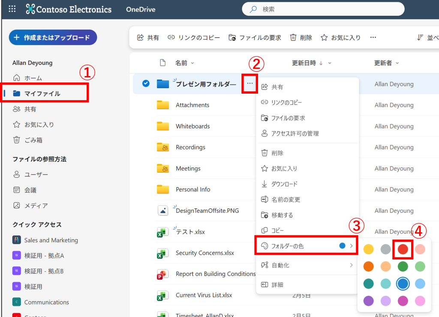The height and width of the screenshot is (317, 439).
Task: Click the 削除 trash icon in toolbar
Action: [x=293, y=38]
